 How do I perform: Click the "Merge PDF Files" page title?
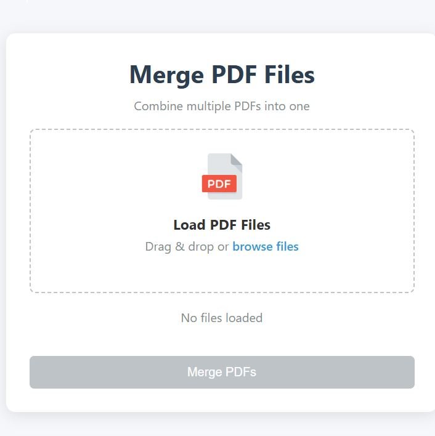(x=222, y=75)
